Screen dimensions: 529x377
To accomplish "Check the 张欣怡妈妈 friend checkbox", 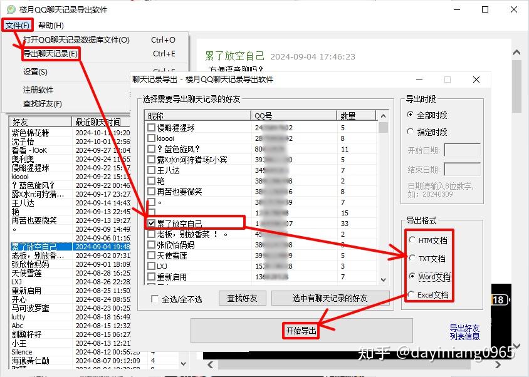I will coord(152,244).
